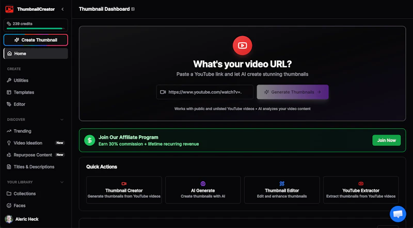This screenshot has width=413, height=228.
Task: Click the green dollar sign affiliate icon
Action: 89,141
